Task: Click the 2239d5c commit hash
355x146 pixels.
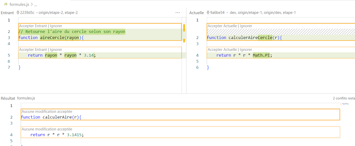Action: (27, 12)
